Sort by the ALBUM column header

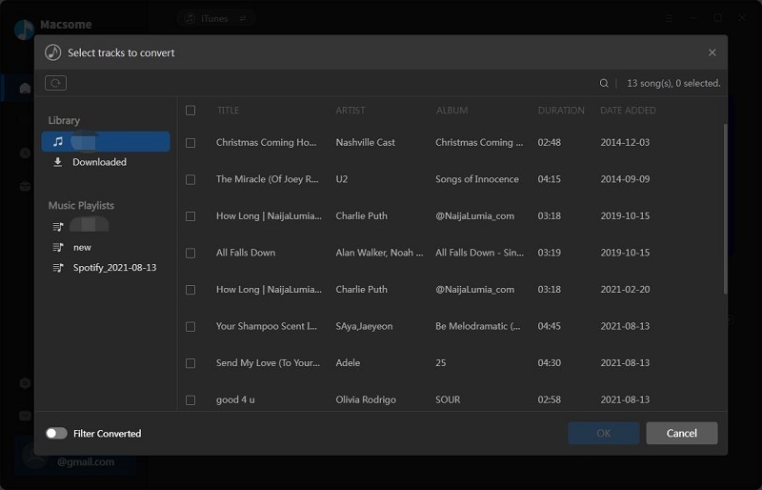point(451,111)
